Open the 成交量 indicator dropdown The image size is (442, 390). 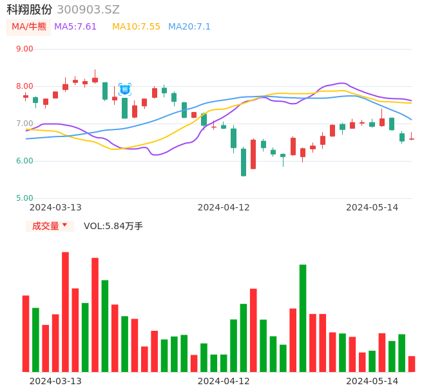[50, 226]
